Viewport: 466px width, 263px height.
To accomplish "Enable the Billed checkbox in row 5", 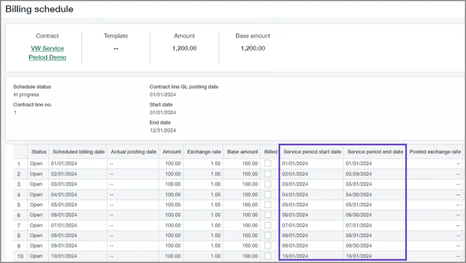I will tap(267, 204).
